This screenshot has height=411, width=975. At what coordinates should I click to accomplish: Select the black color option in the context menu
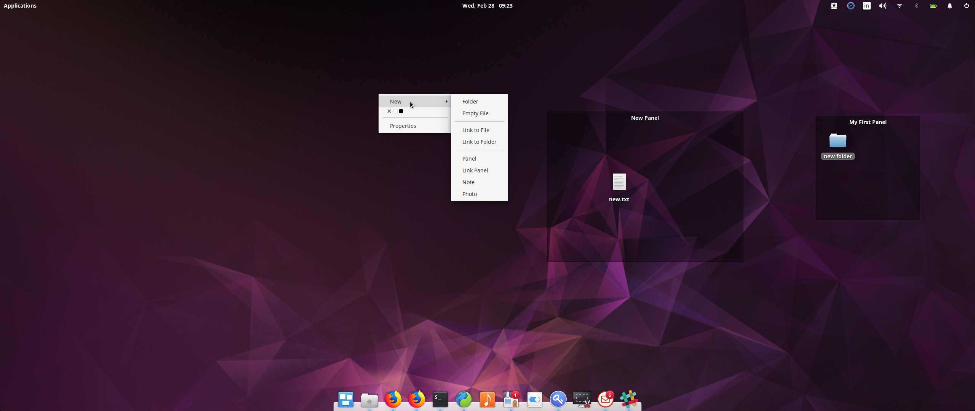(x=401, y=111)
